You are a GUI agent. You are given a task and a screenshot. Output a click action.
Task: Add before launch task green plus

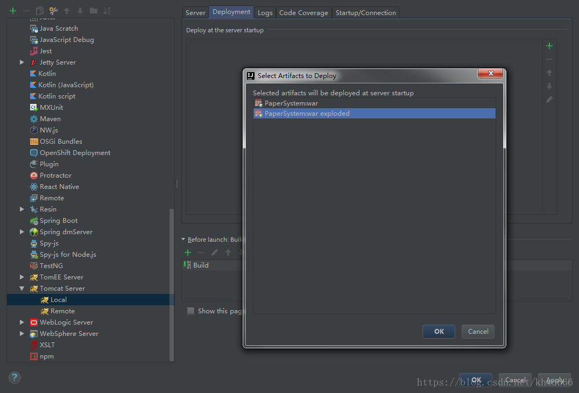[x=188, y=252]
